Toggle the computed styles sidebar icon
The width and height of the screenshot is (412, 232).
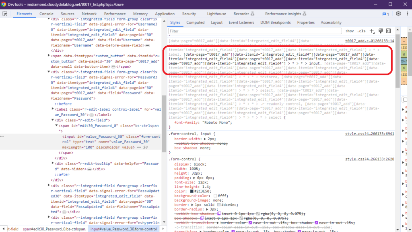(388, 31)
